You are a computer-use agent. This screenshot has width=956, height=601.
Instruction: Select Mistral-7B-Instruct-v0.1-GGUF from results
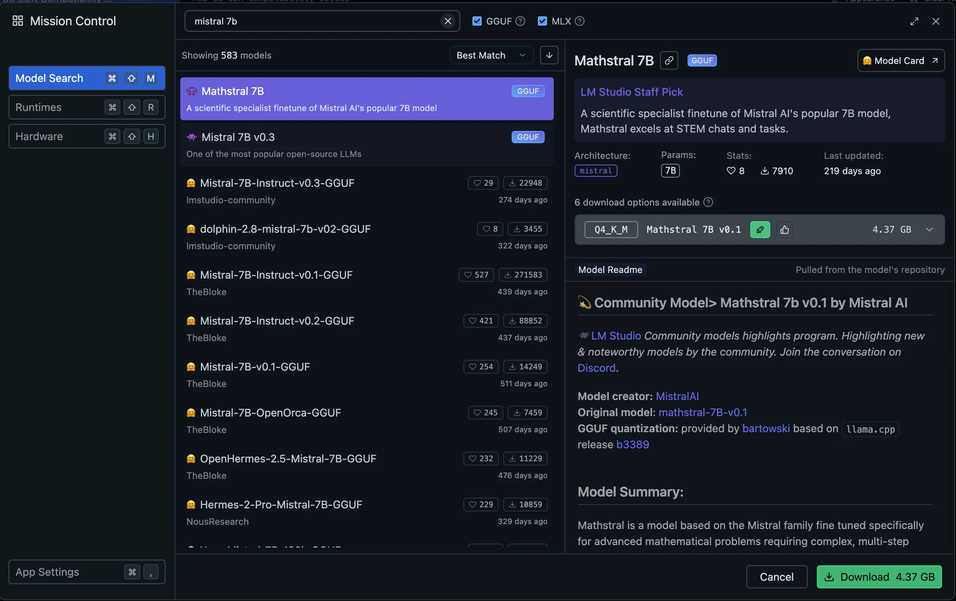coord(367,283)
